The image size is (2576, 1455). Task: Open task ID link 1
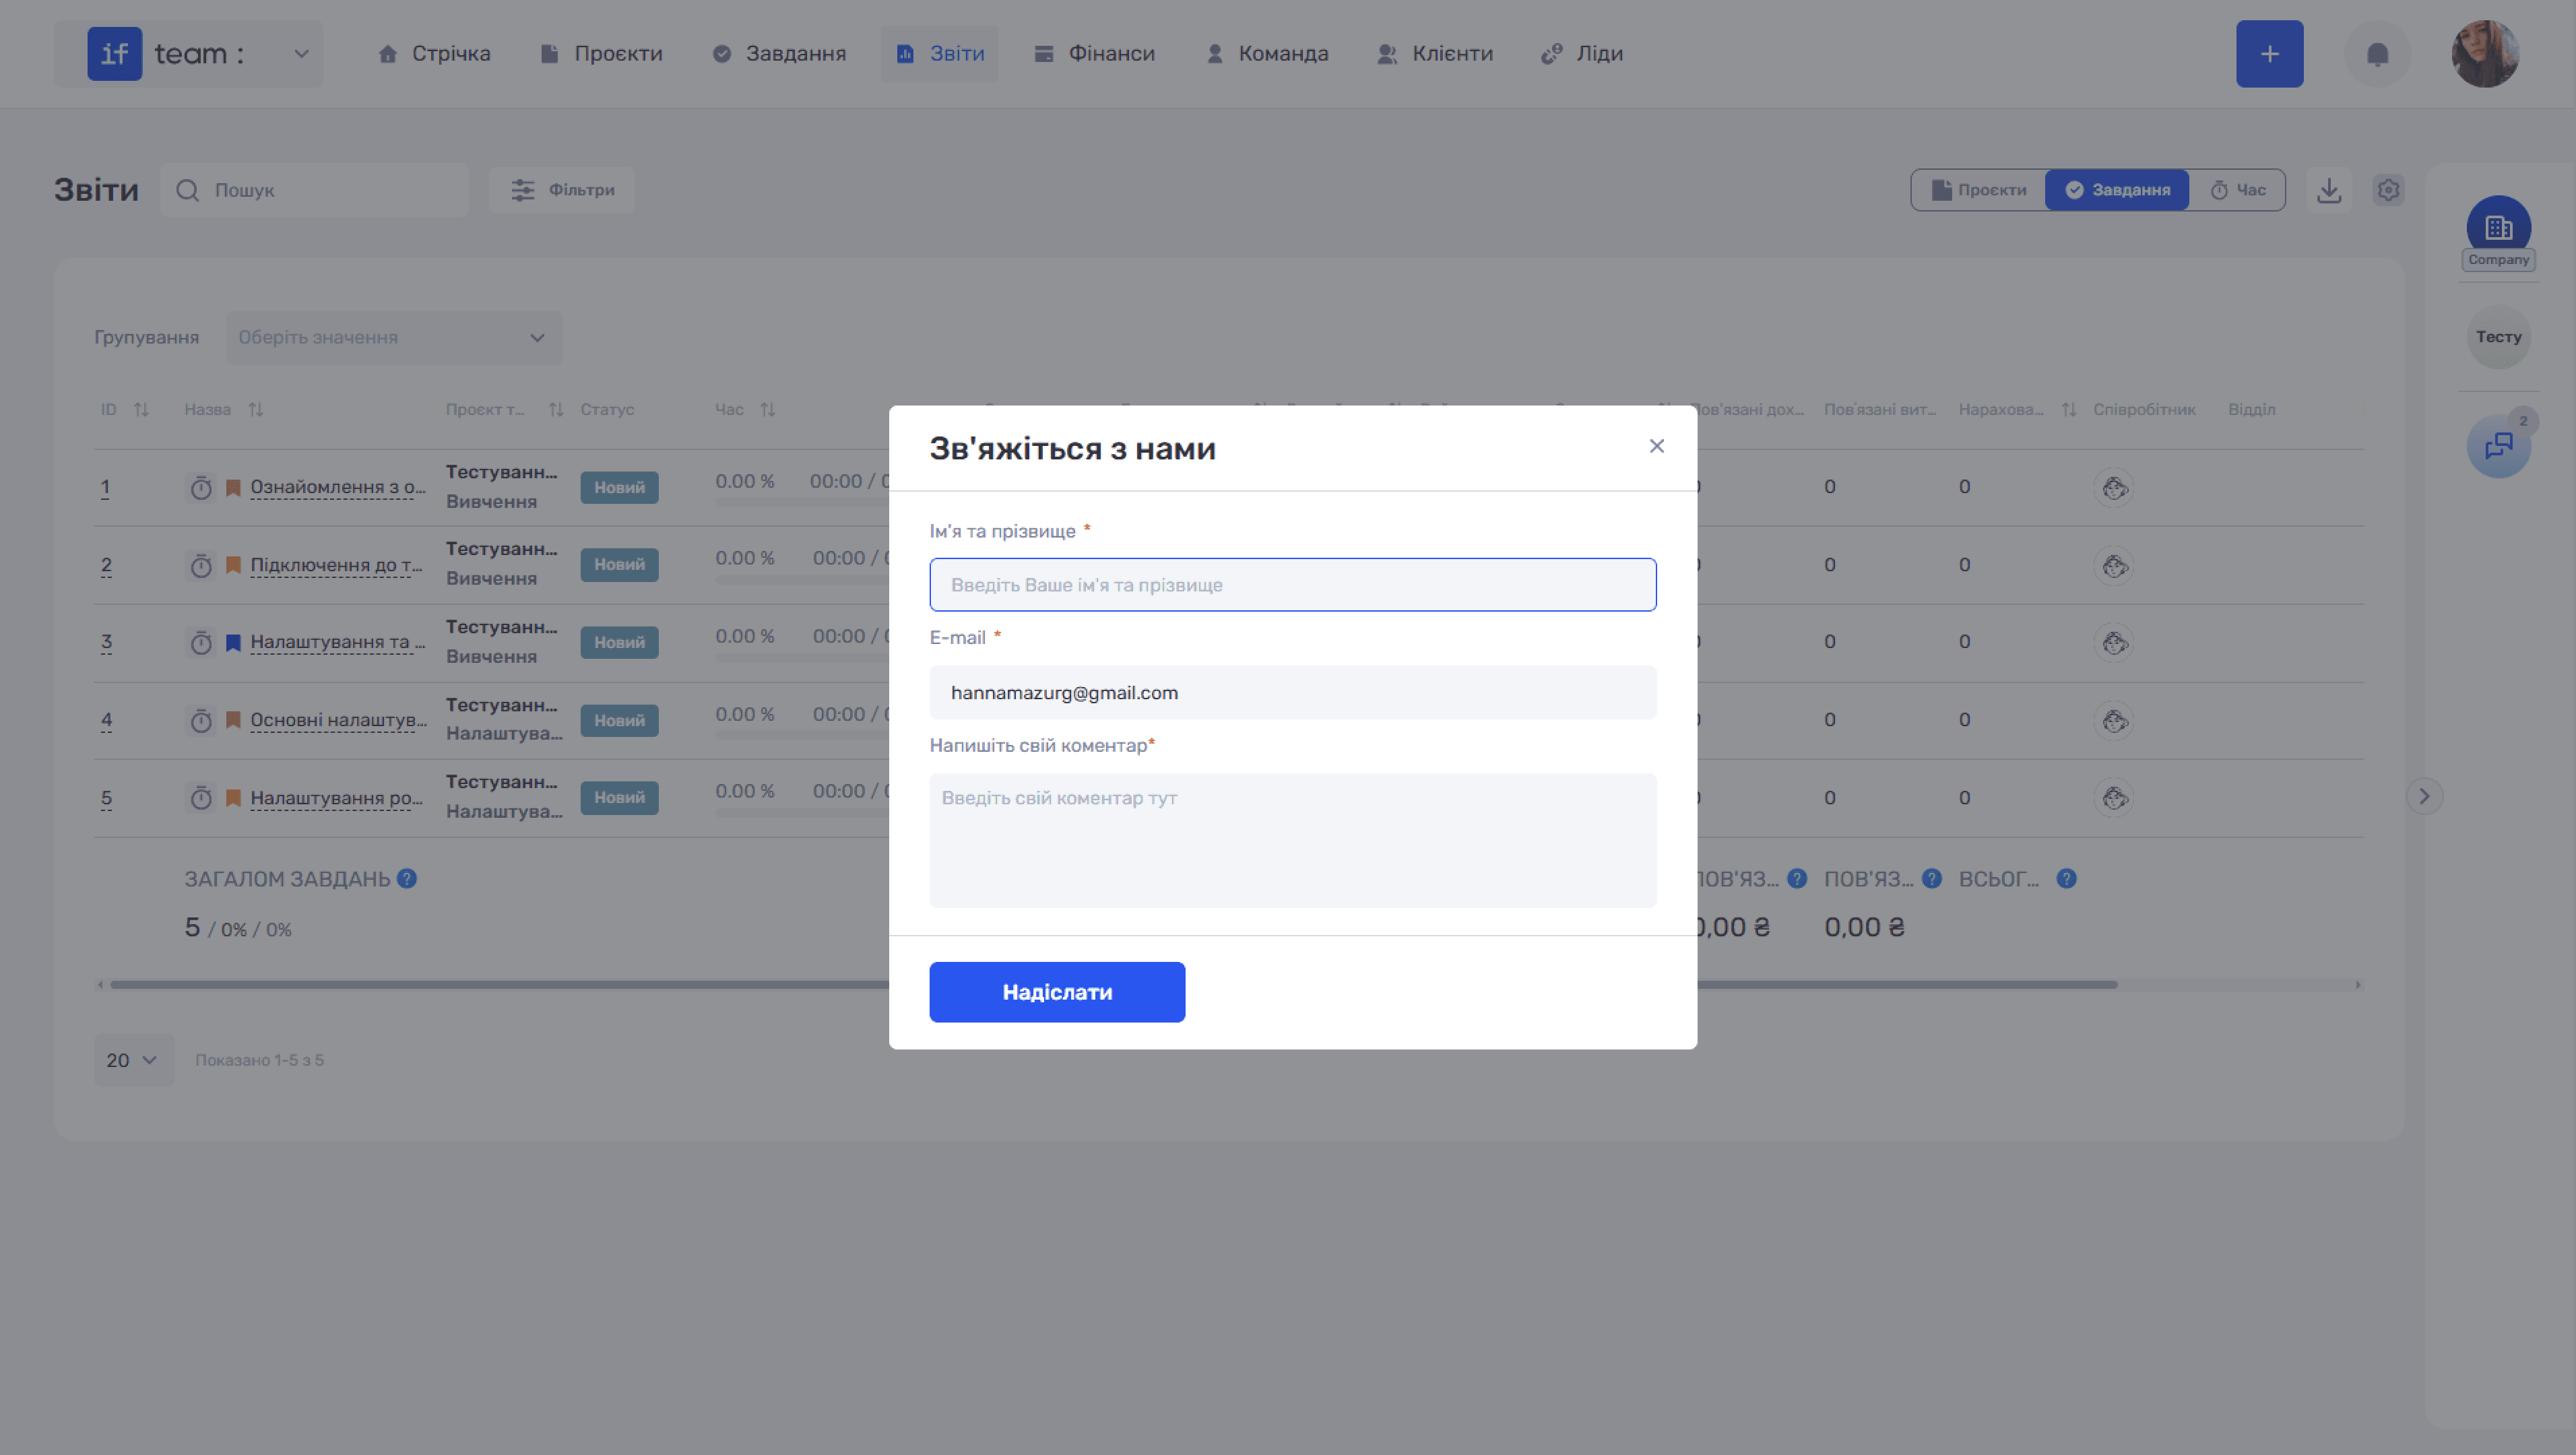point(105,488)
